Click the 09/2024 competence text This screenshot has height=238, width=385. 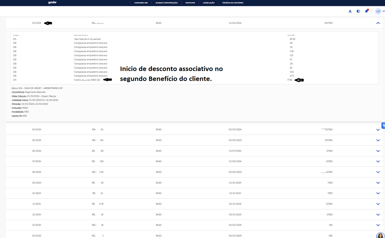click(x=37, y=183)
